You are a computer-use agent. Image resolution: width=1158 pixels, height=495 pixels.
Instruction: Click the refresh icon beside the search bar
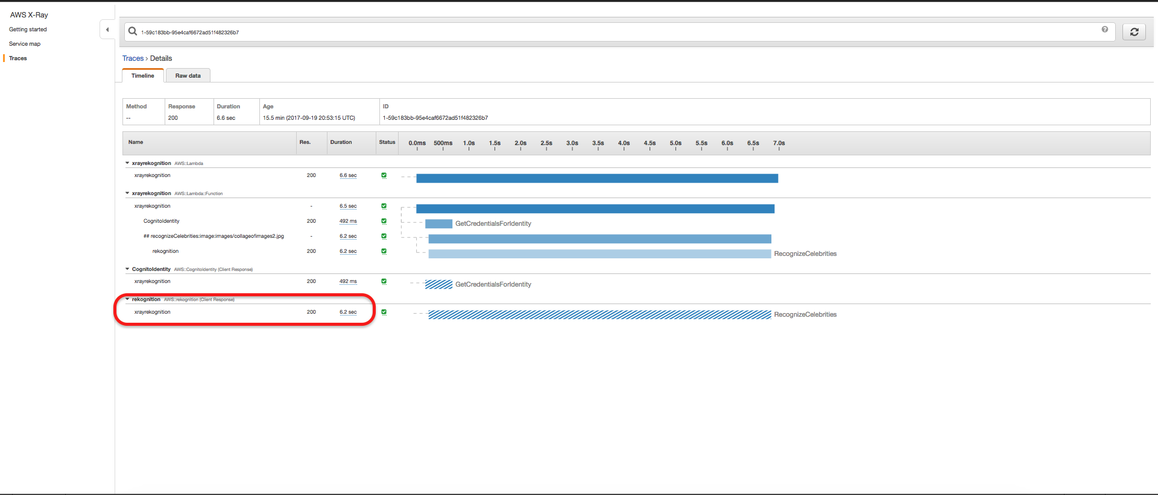[1134, 32]
